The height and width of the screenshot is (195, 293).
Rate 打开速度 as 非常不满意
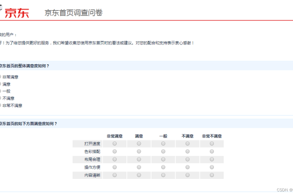tap(212, 143)
